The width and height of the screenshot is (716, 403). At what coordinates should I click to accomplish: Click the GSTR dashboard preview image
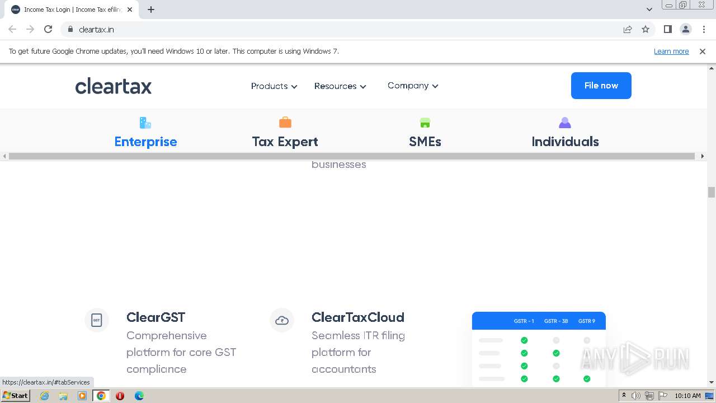(x=539, y=349)
